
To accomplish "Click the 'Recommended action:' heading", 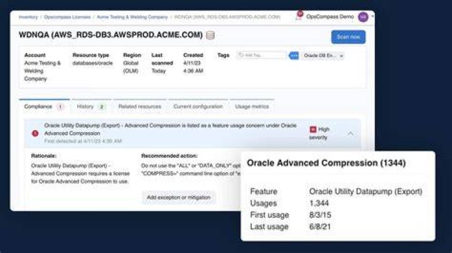I will coord(169,156).
